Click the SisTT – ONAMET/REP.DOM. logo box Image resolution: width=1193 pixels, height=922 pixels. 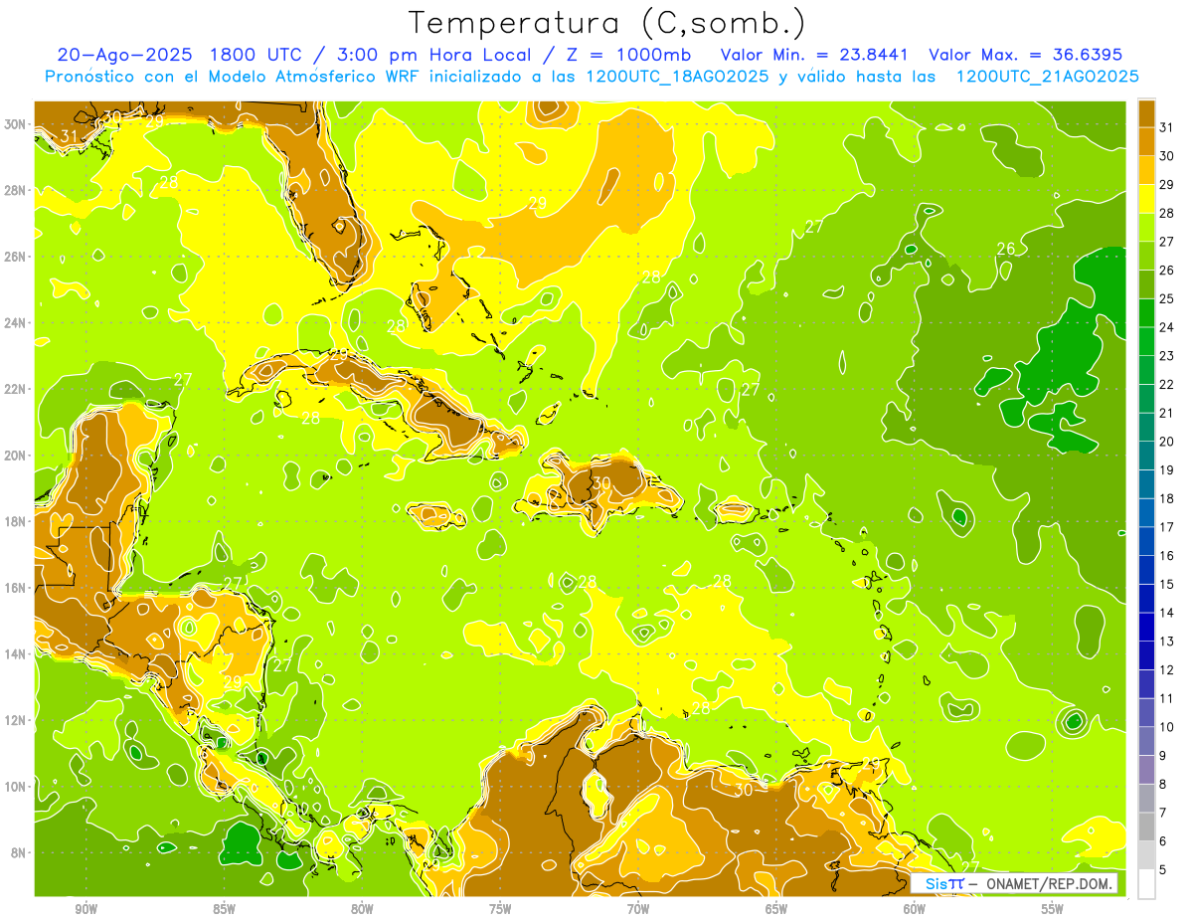[x=1014, y=883]
